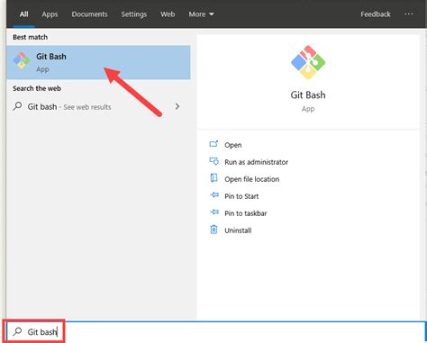
Task: Expand the More filter dropdown
Action: [x=201, y=14]
